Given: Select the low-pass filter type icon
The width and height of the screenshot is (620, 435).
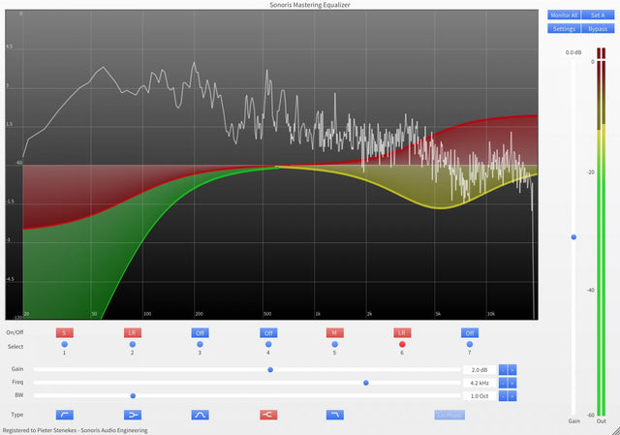Looking at the screenshot, I should 334,414.
